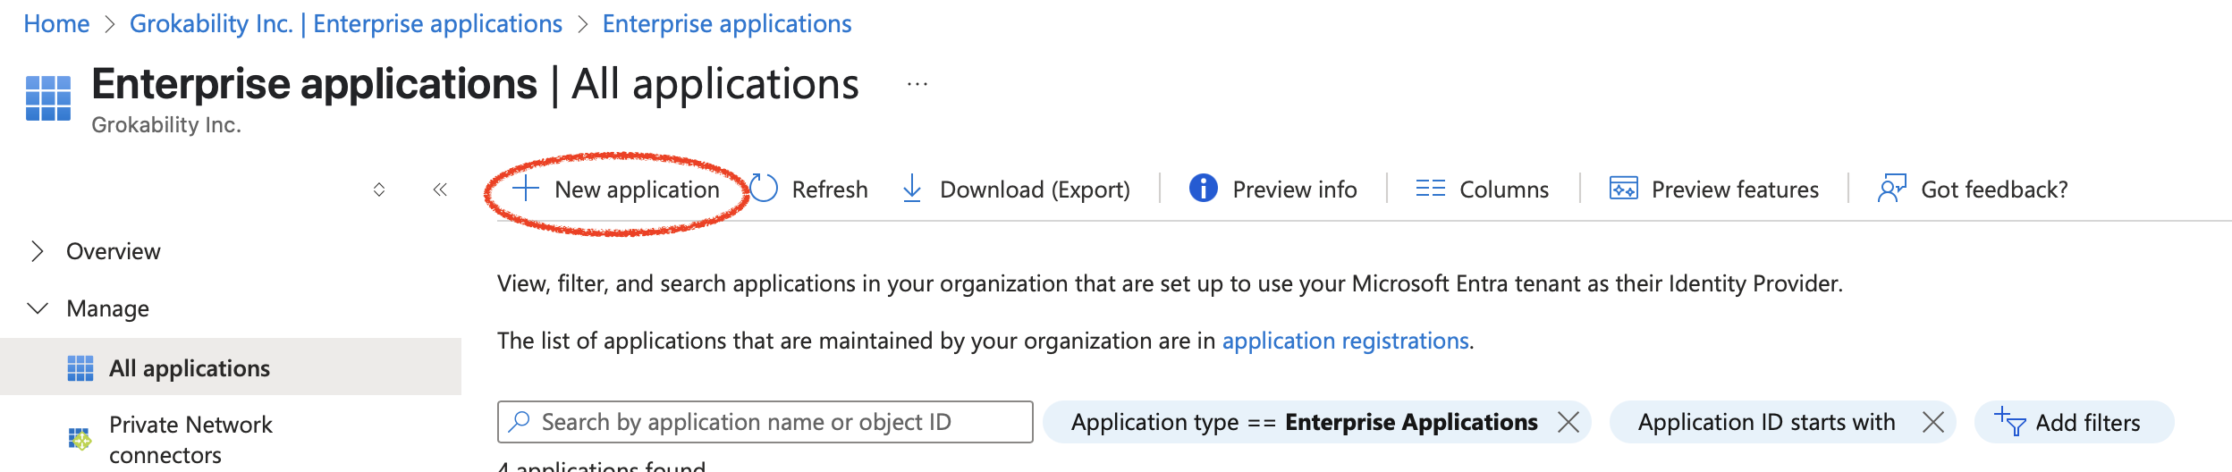Click the page title Enterprise applications | All applications
This screenshot has width=2232, height=472.
475,85
